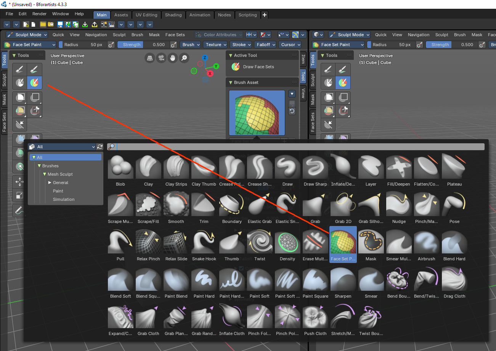Collapse the Mesh Sculpt catalog
496x351 pixels.
pyautogui.click(x=45, y=174)
